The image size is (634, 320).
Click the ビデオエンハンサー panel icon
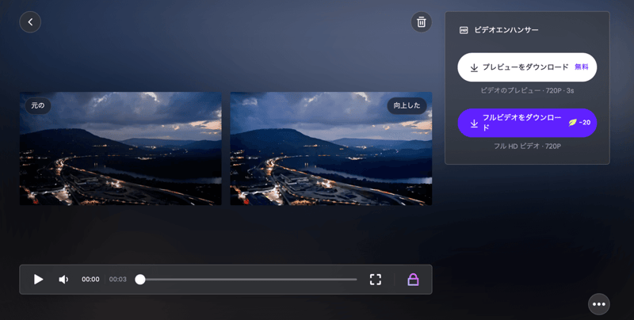[464, 30]
